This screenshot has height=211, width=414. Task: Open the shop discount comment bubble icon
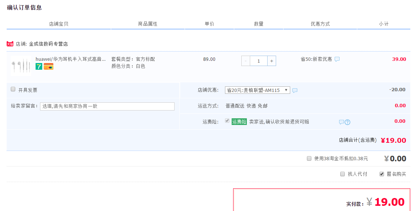point(295,90)
